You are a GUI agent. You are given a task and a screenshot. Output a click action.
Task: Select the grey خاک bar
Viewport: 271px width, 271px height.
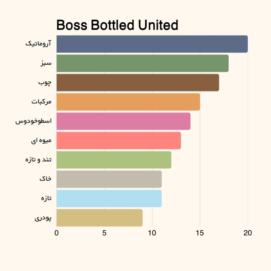click(x=109, y=179)
